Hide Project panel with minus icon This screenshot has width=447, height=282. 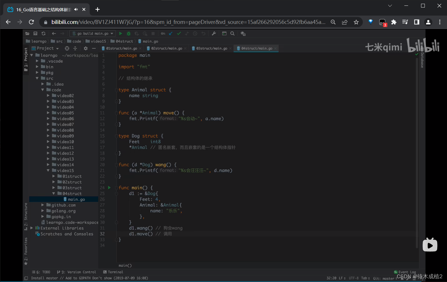[x=94, y=48]
